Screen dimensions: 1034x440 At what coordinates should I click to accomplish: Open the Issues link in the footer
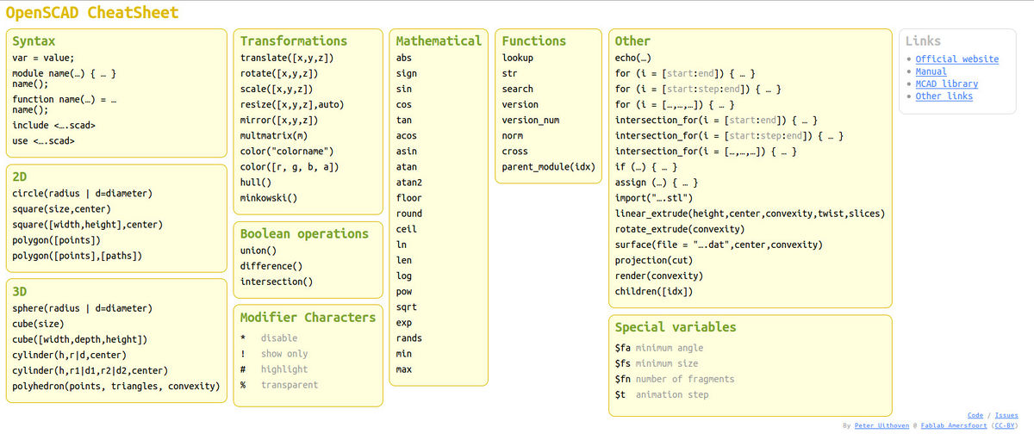pyautogui.click(x=1006, y=415)
